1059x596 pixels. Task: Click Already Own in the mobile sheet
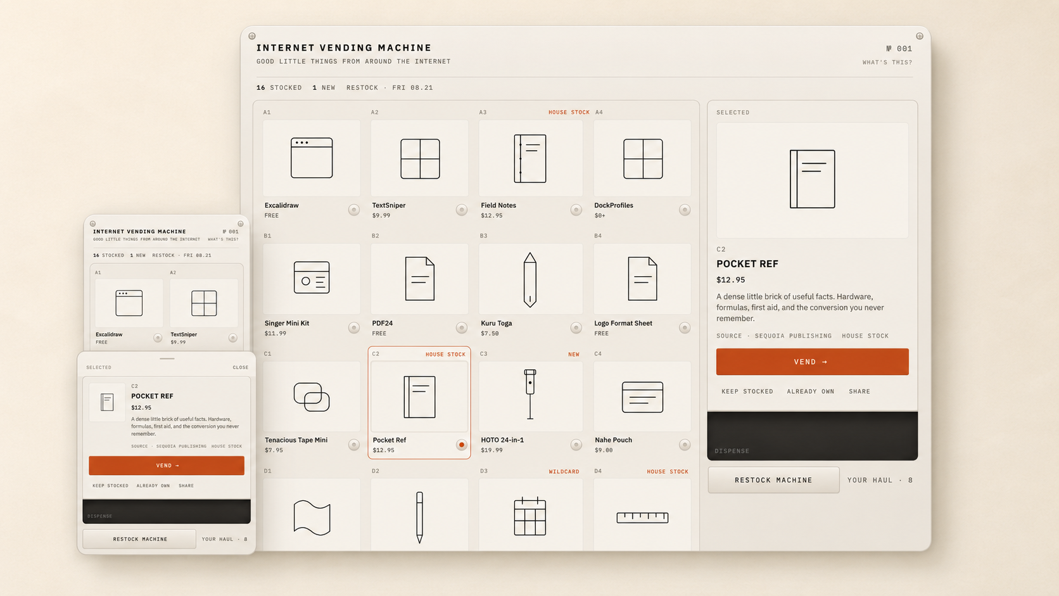153,486
